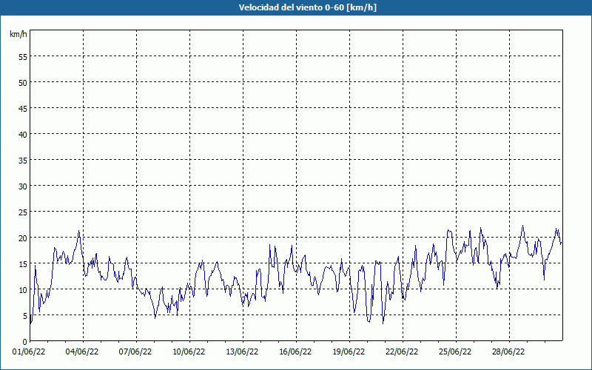Click the y-axis value 5
The height and width of the screenshot is (370, 592).
coord(25,316)
